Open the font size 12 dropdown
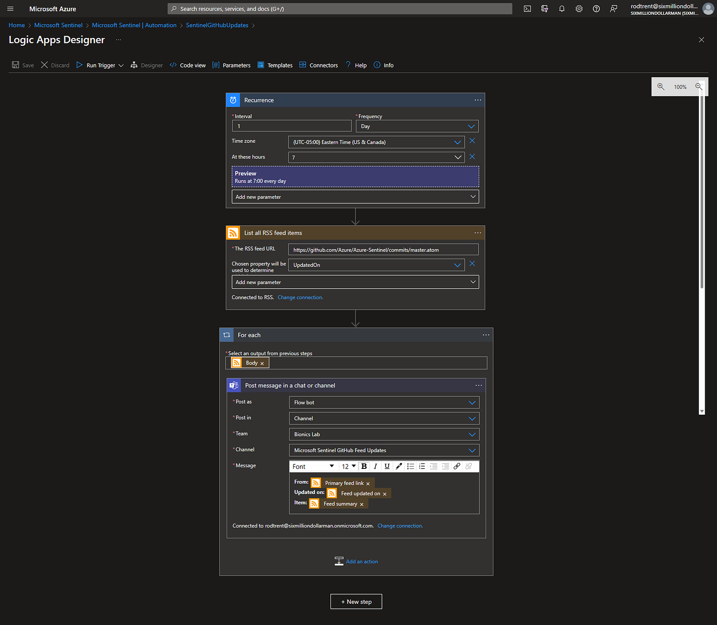This screenshot has width=717, height=625. 349,466
